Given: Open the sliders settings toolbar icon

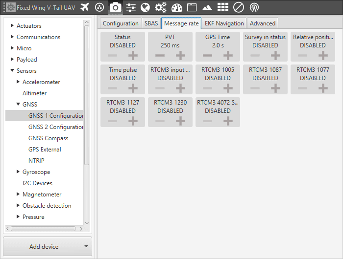Looking at the screenshot, I should (131, 8).
